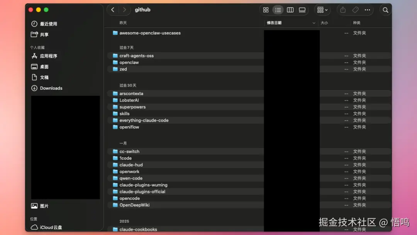This screenshot has height=235, width=417.
Task: Select the awesome-openclaw-usecases folder
Action: [x=150, y=33]
